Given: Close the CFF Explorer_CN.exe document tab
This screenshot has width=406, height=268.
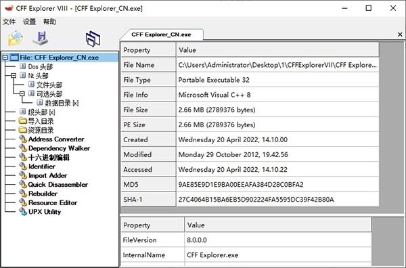Looking at the screenshot, I should point(400,35).
